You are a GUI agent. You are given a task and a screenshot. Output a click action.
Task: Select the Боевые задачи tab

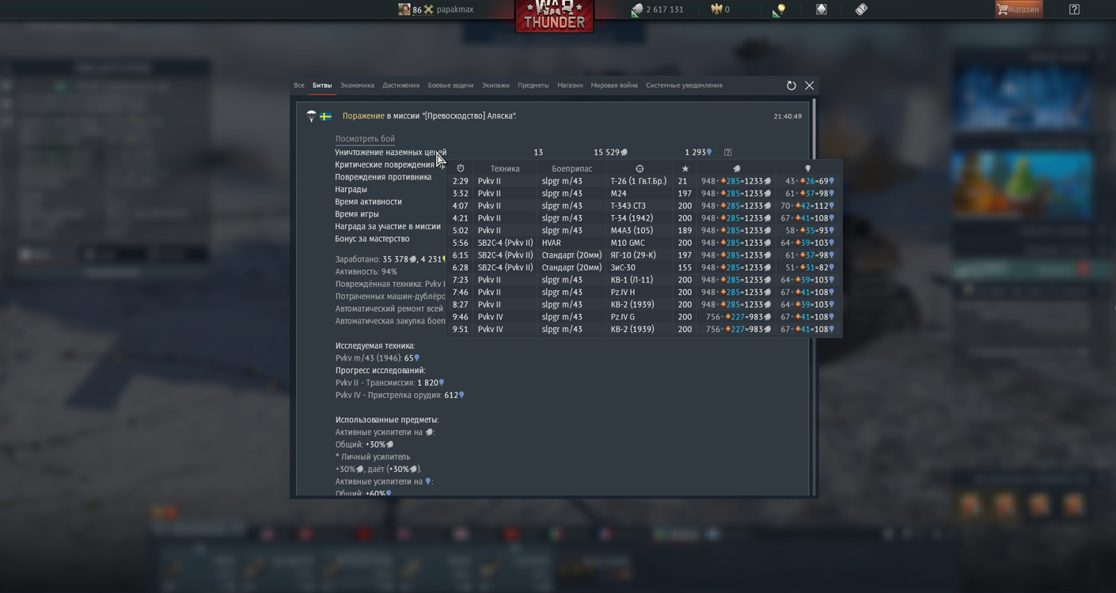pyautogui.click(x=450, y=85)
